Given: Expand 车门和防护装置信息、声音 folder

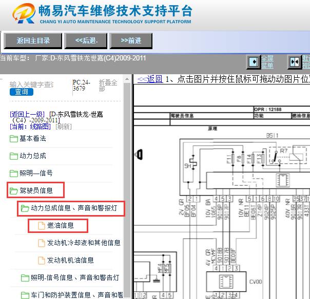Looking at the screenshot, I should (77, 295).
